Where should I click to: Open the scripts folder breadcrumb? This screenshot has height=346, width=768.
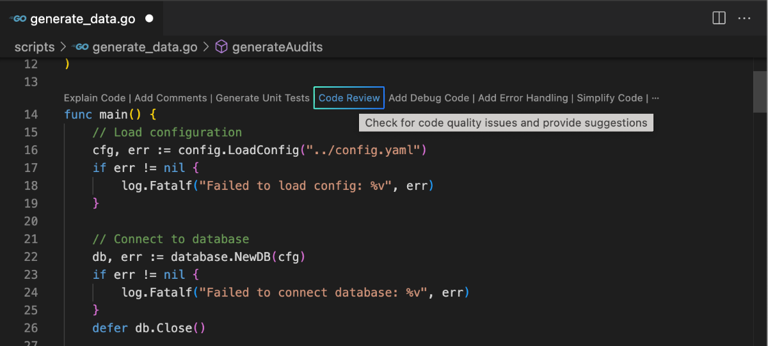(x=35, y=47)
